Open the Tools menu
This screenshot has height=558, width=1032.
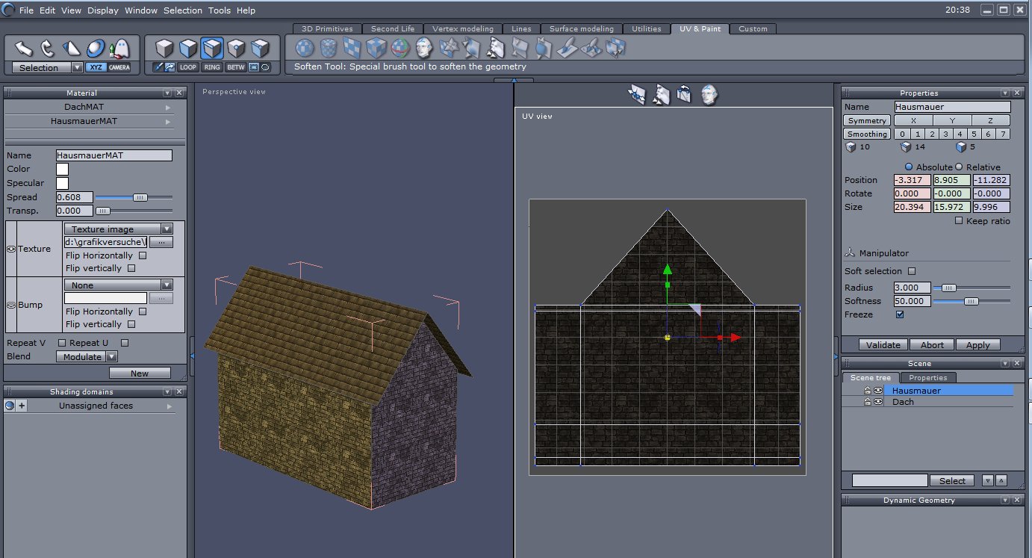point(220,10)
